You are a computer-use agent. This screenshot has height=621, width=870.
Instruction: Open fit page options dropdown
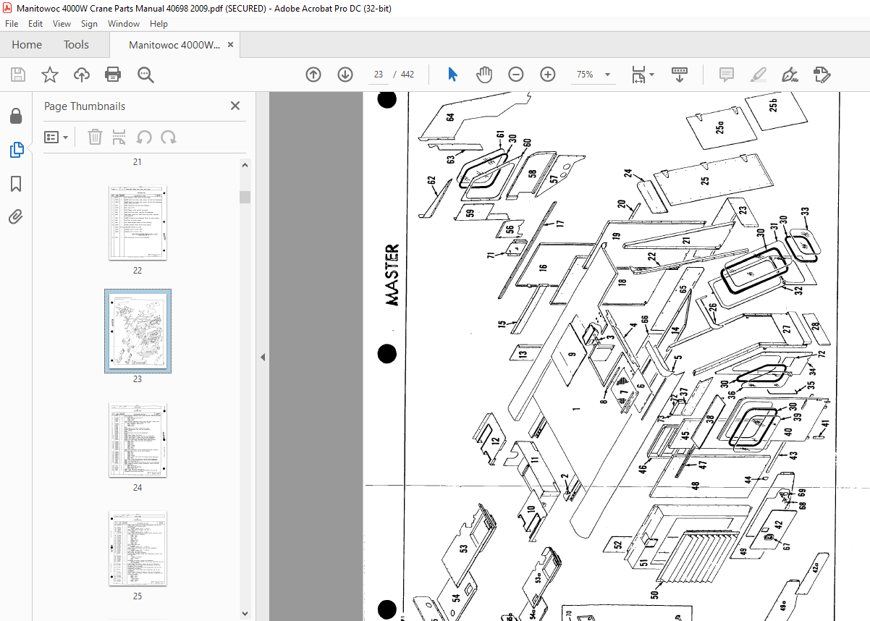(x=643, y=75)
